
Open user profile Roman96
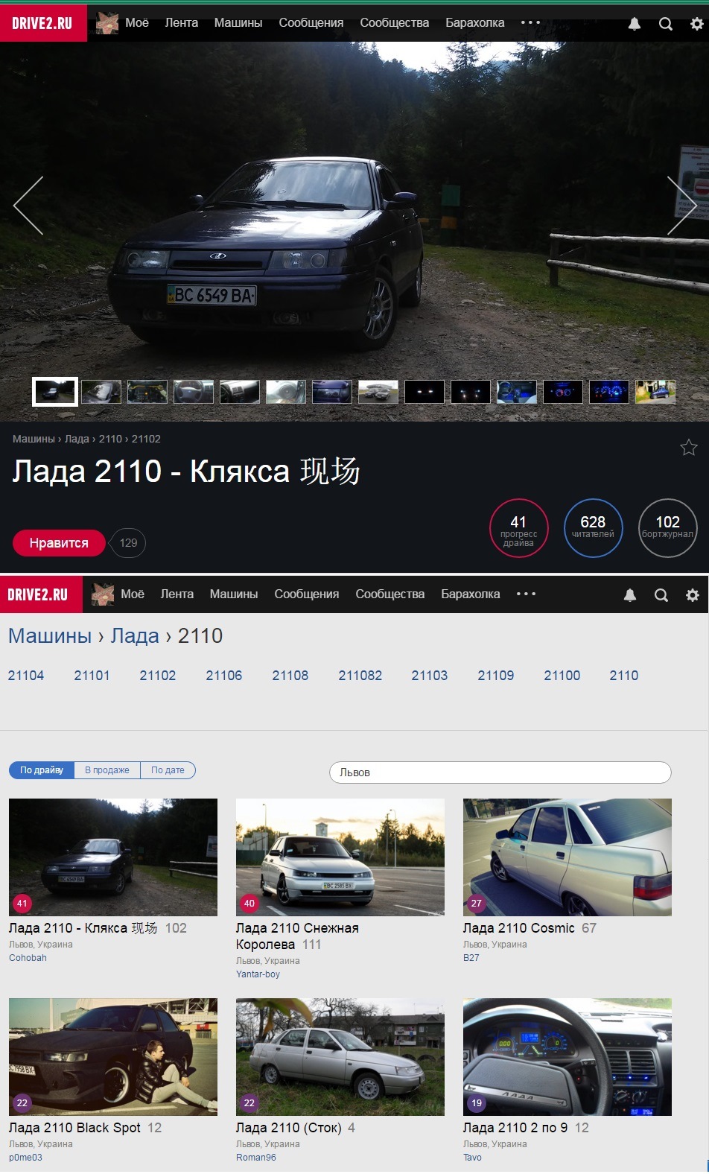point(256,1158)
